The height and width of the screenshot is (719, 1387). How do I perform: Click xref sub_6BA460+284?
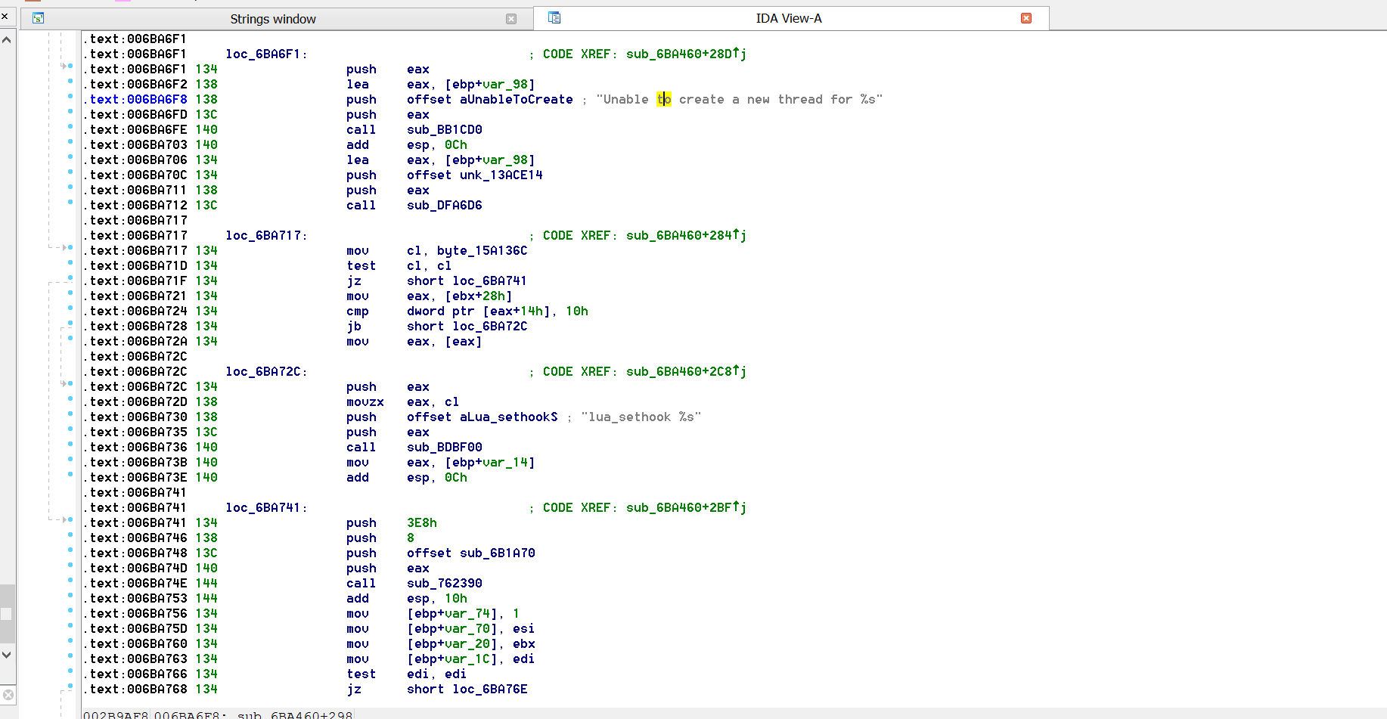pos(679,236)
